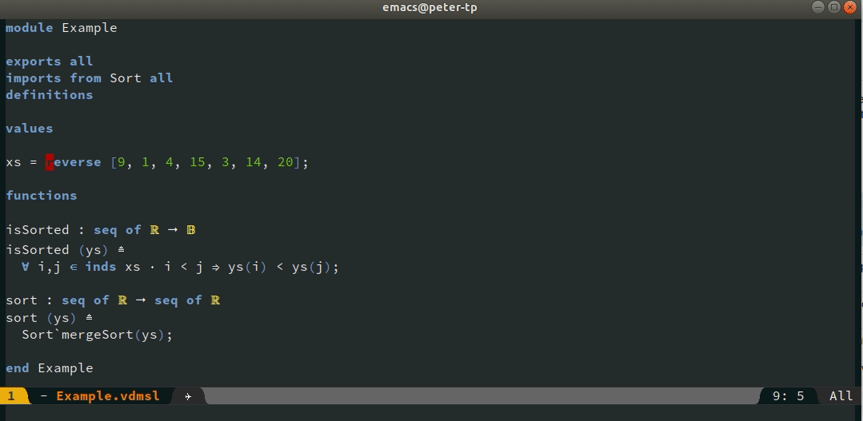Viewport: 863px width, 421px height.
Task: Click the mergeSort function call
Action: tap(98, 334)
